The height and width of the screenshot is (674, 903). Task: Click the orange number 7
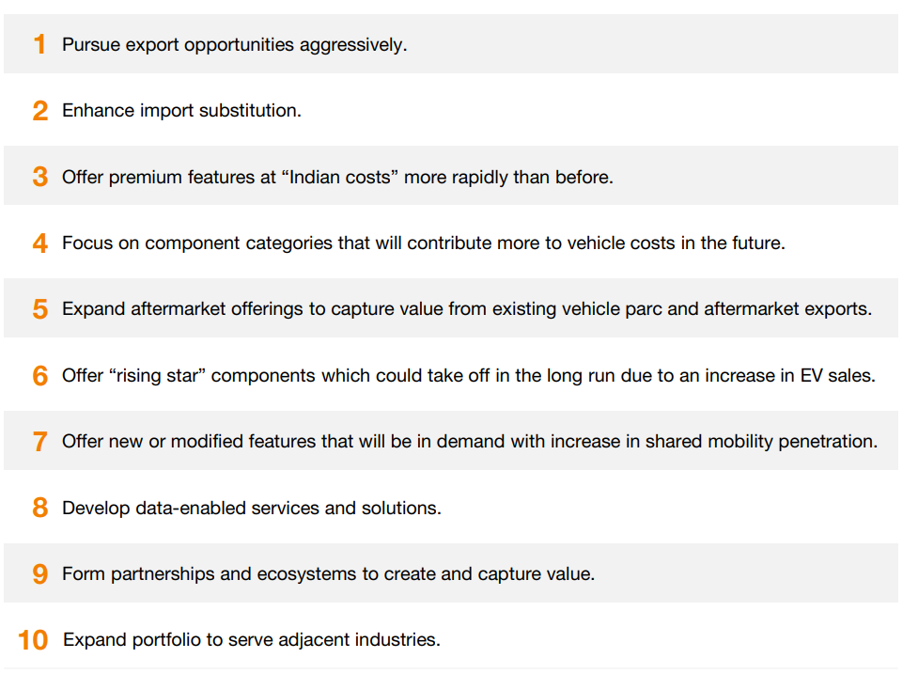coord(40,441)
